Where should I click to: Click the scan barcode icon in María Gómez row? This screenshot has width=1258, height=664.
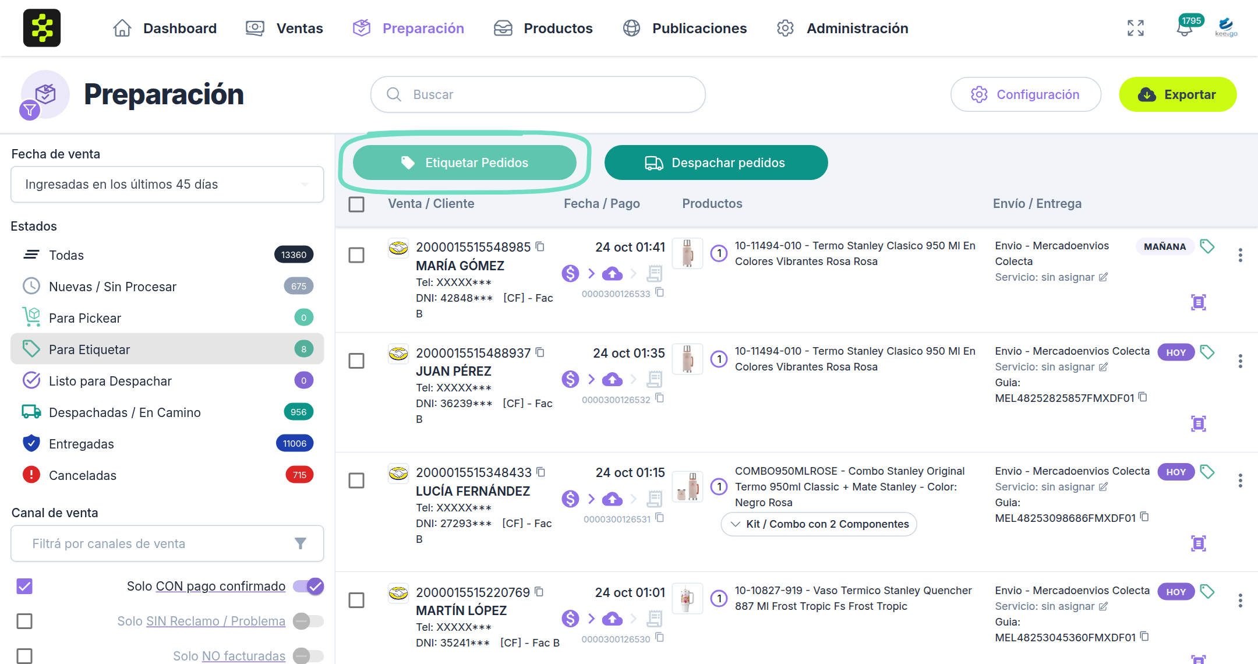click(1199, 302)
